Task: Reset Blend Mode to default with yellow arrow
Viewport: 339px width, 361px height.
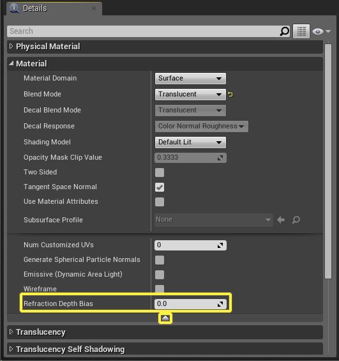Action: tap(230, 95)
